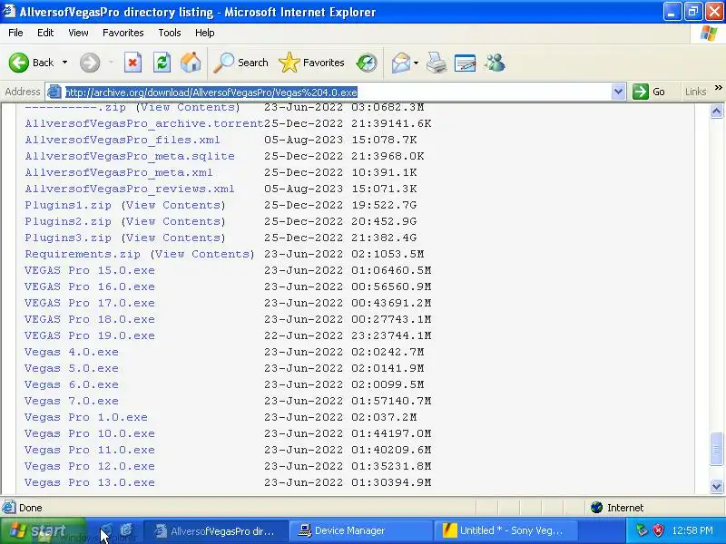Click the green Go button
This screenshot has width=726, height=544.
click(649, 92)
